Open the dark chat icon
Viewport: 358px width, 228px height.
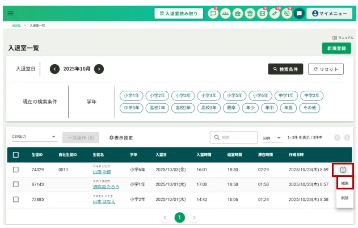[300, 13]
